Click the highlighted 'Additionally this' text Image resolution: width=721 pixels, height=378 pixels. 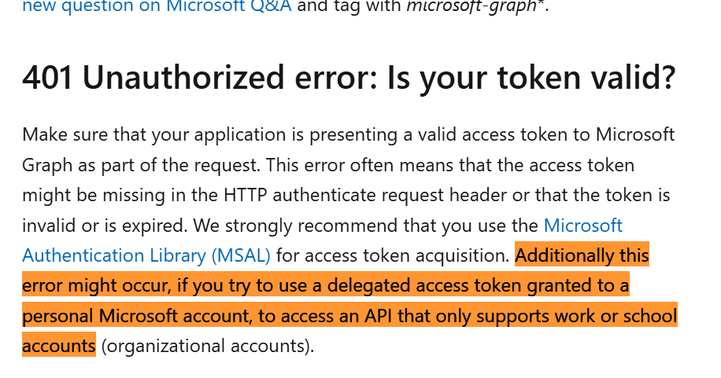pos(582,255)
